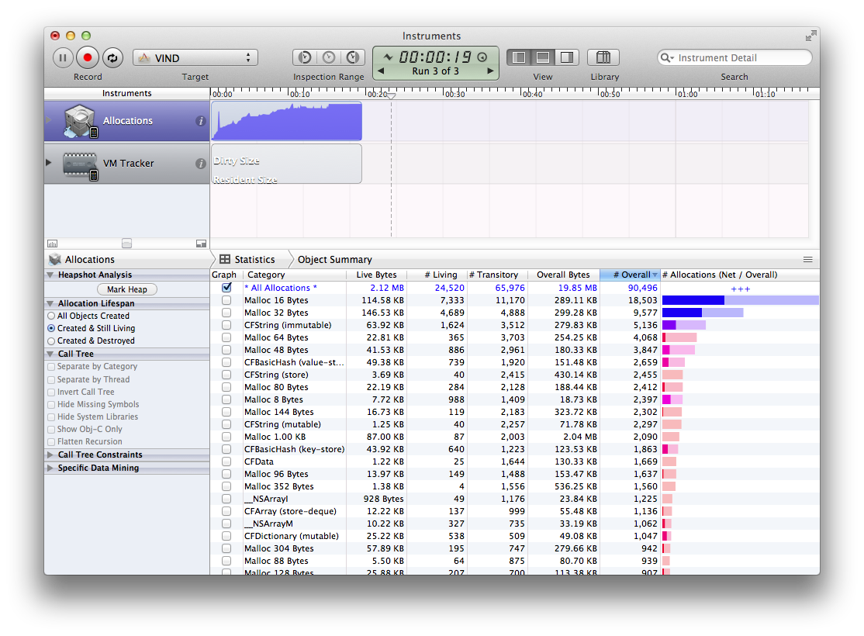
Task: Click the loop/refresh toolbar button
Action: pyautogui.click(x=112, y=58)
